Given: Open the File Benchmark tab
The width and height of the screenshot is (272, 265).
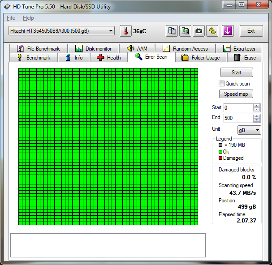Looking at the screenshot, I should coord(39,48).
